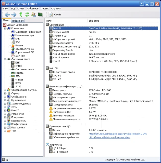
Task: Expand the Операционная система node
Action: pyautogui.click(x=5, y=90)
